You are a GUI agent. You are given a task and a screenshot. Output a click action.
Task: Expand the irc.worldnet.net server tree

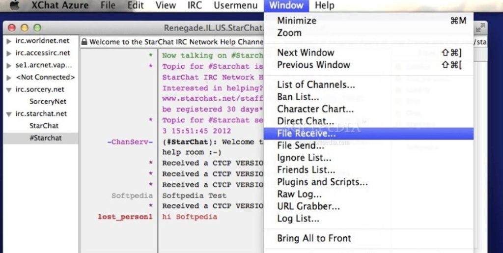(9, 41)
